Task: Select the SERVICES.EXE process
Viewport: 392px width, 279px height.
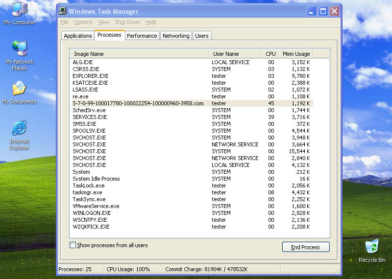Action: (192, 117)
